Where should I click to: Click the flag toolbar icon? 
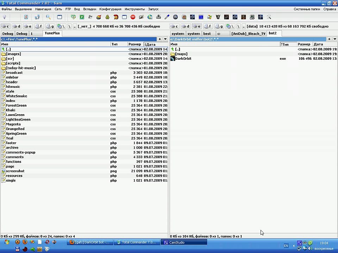(x=90, y=17)
